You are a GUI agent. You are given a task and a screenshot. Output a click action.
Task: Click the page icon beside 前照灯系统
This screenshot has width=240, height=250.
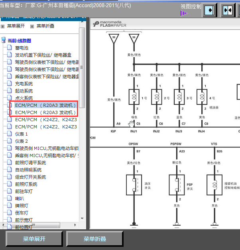pos(10,184)
